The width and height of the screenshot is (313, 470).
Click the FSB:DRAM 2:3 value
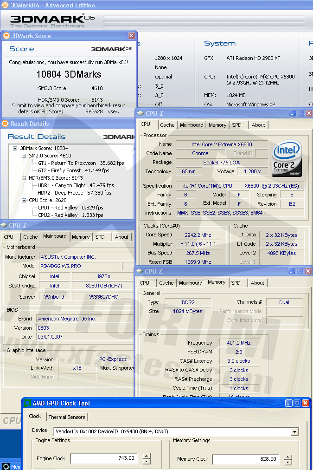(239, 352)
